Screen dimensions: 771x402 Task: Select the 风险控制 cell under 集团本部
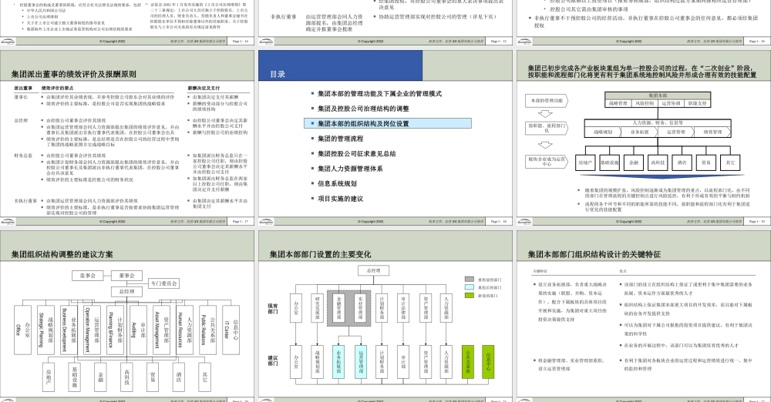pos(644,104)
